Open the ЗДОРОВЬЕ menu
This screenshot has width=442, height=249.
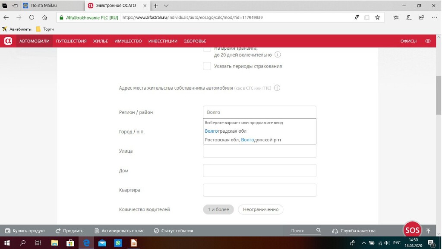coord(195,41)
